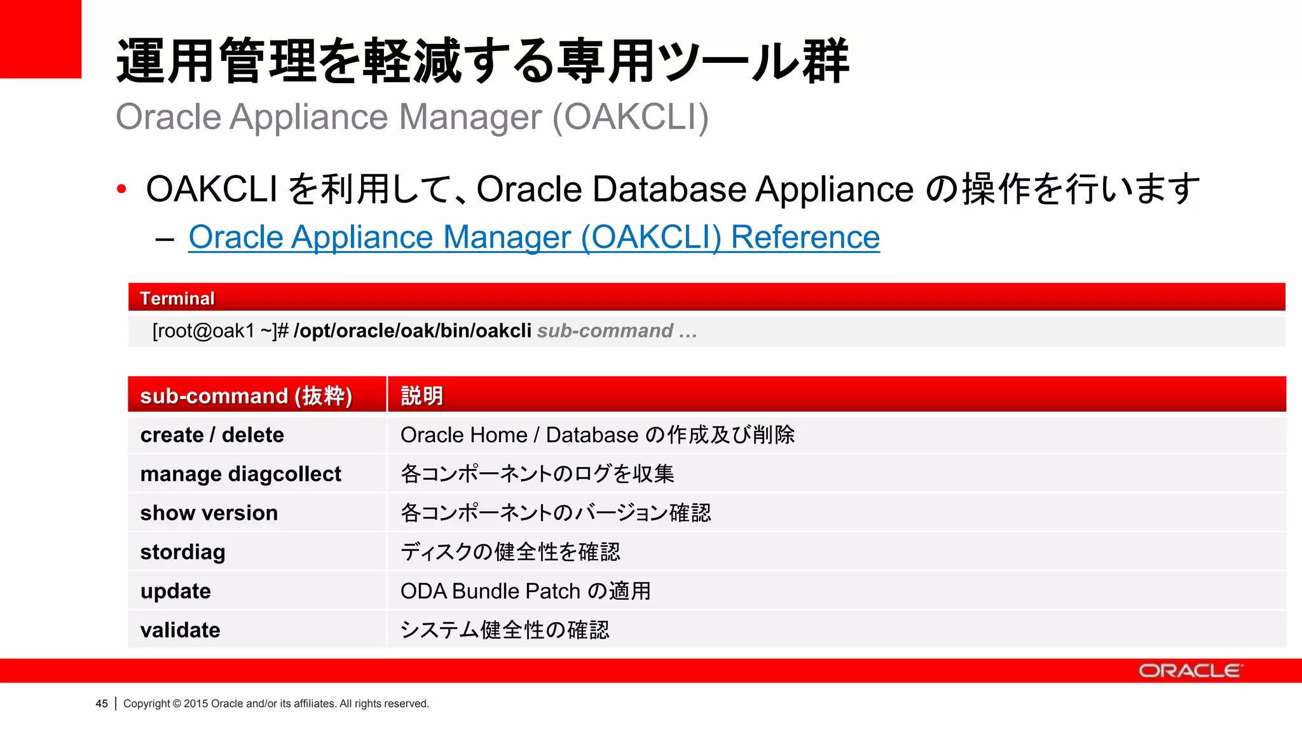The image size is (1302, 732).
Task: Open the Oracle Appliance Manager (OAKCLI) Reference link
Action: click(534, 238)
